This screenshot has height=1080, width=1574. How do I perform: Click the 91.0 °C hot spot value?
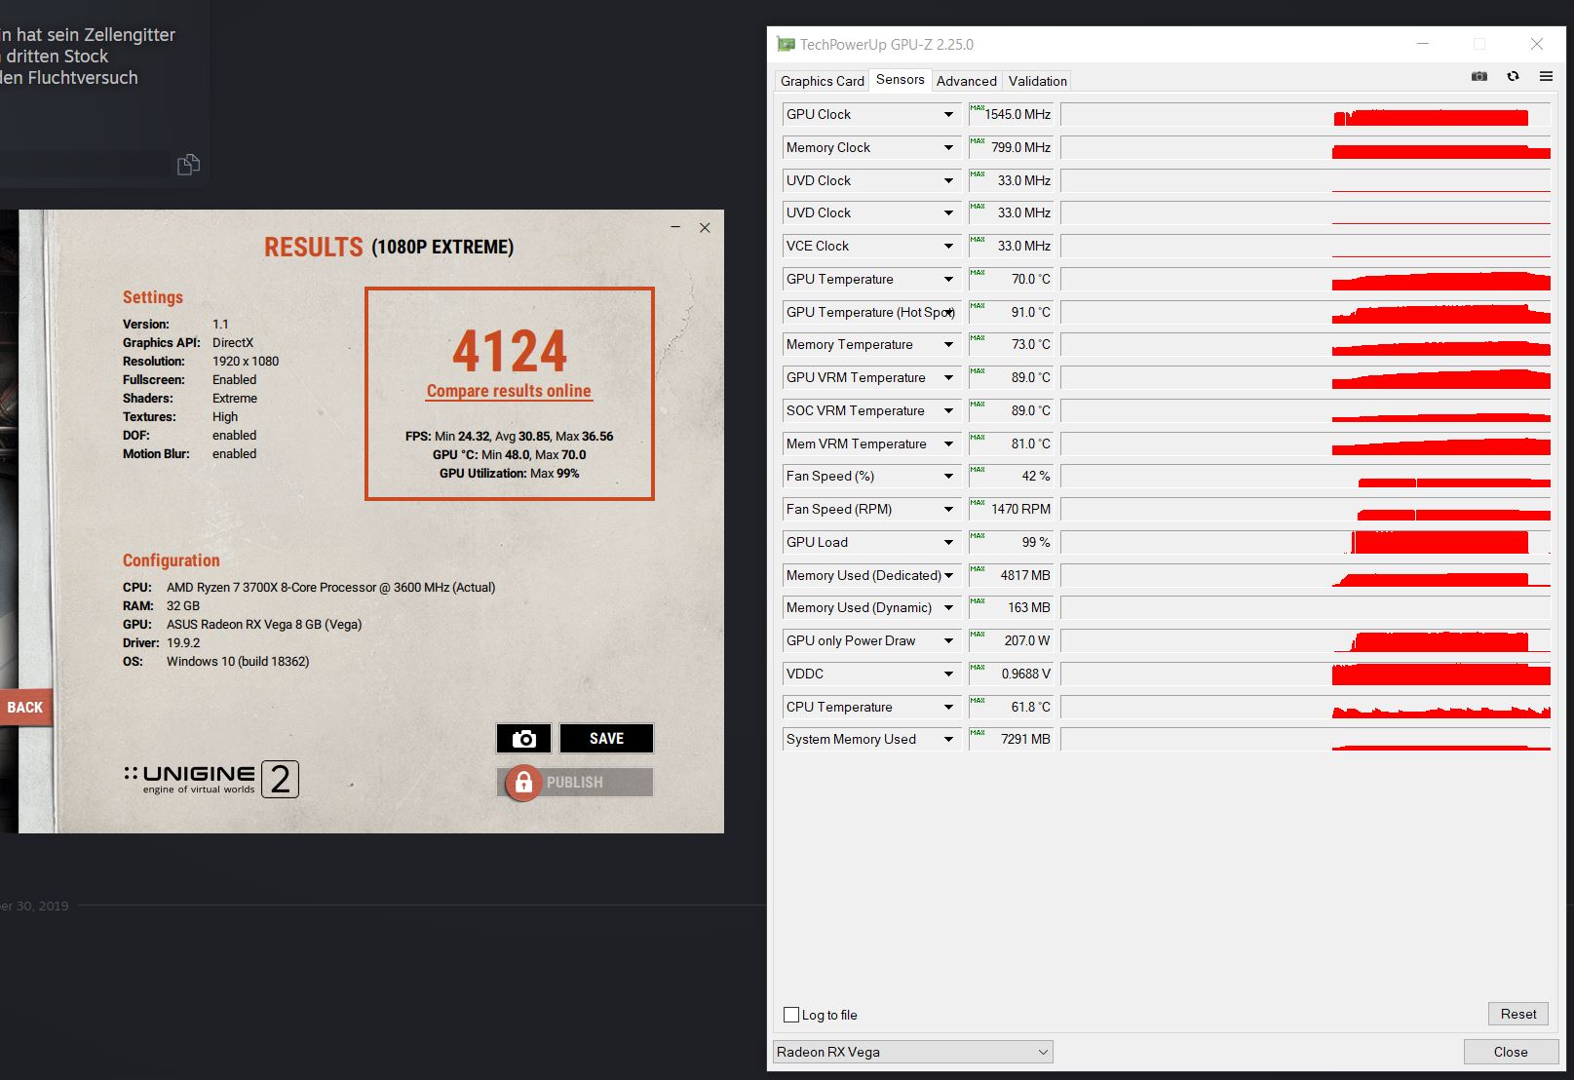pyautogui.click(x=1031, y=312)
